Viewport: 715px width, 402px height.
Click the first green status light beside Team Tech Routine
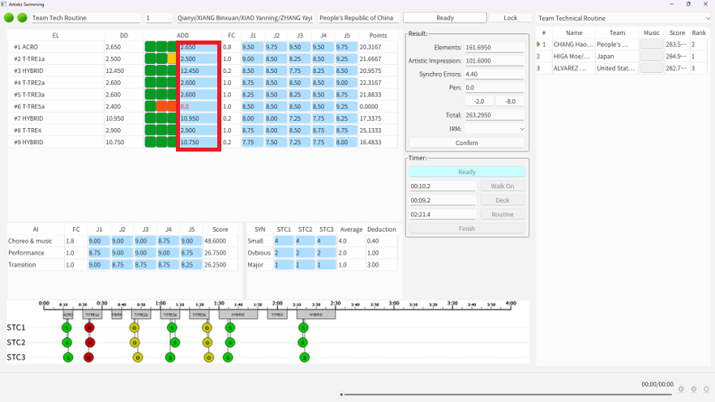point(9,18)
